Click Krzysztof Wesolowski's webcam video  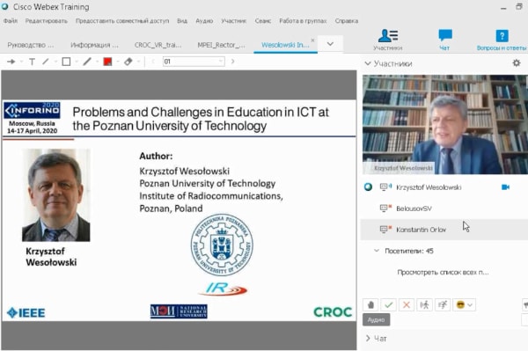tap(445, 124)
